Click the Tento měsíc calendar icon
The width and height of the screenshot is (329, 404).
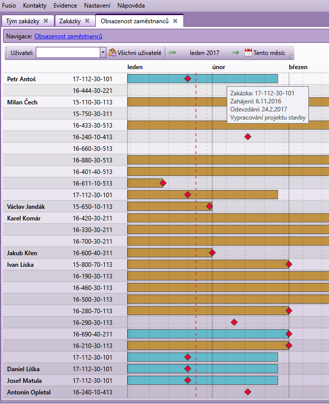click(x=248, y=52)
